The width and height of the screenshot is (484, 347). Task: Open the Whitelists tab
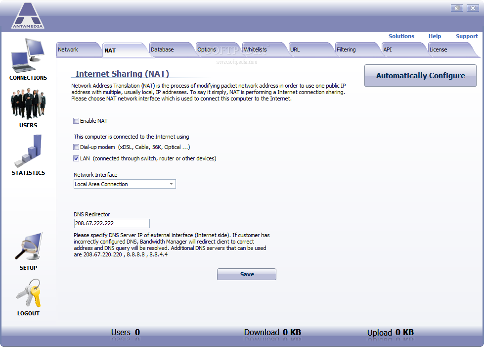(265, 50)
